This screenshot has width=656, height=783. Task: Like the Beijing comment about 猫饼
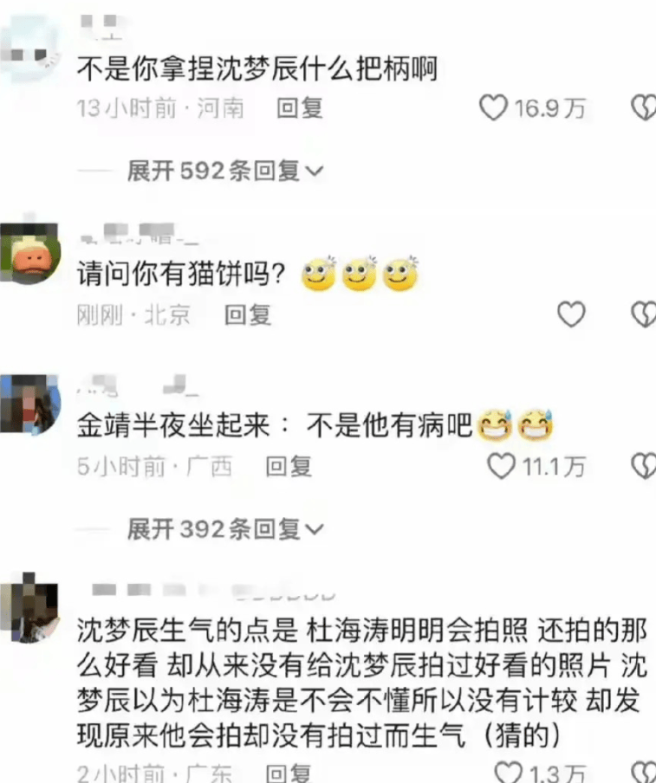571,314
